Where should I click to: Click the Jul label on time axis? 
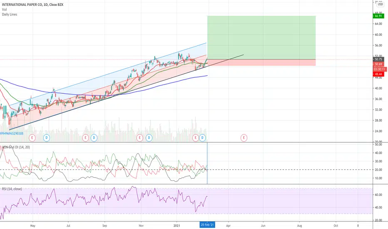click(x=68, y=226)
